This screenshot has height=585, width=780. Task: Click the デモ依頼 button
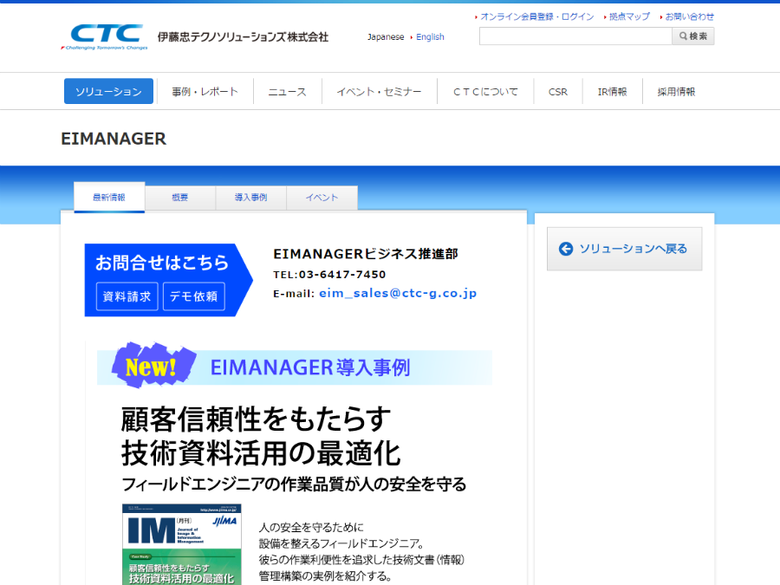click(196, 296)
